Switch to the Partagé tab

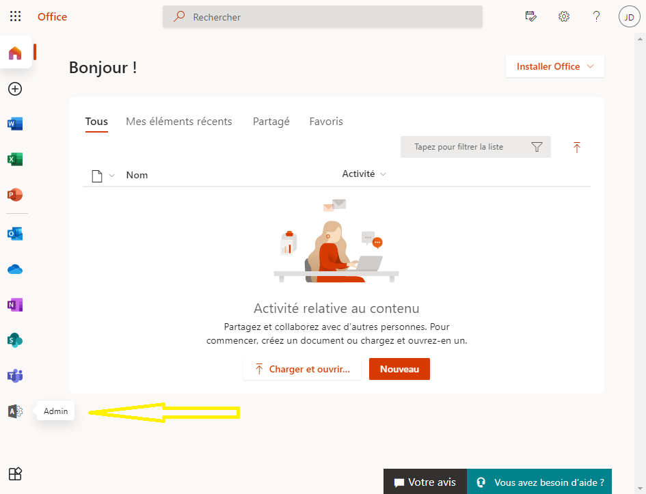(271, 122)
